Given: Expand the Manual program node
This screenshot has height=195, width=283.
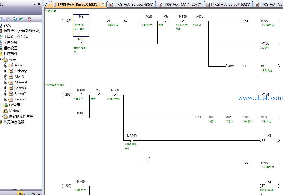Looking at the screenshot, I should pyautogui.click(x=6, y=82).
